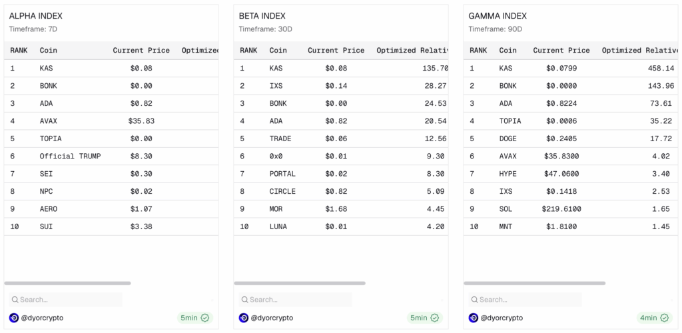Viewport: 682px width, 333px height.
Task: Click the dyorcrypto logo under Gamma Index
Action: click(x=474, y=318)
